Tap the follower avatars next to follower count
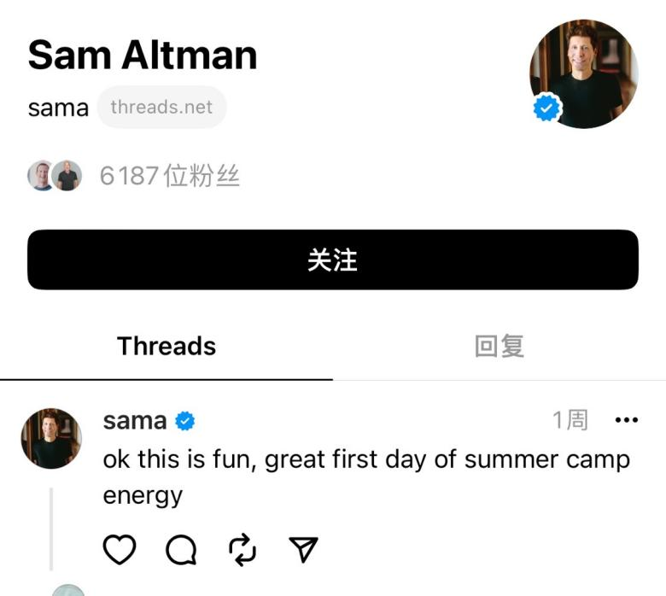The image size is (666, 596). (55, 176)
